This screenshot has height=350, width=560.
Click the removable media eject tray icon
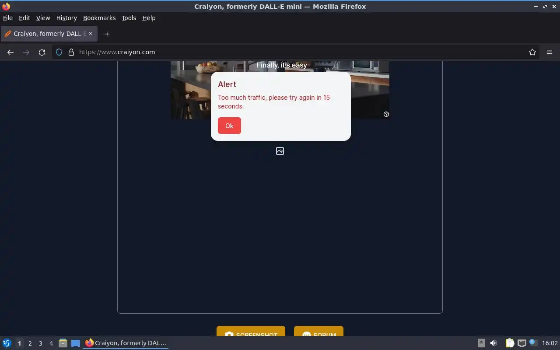click(x=481, y=343)
